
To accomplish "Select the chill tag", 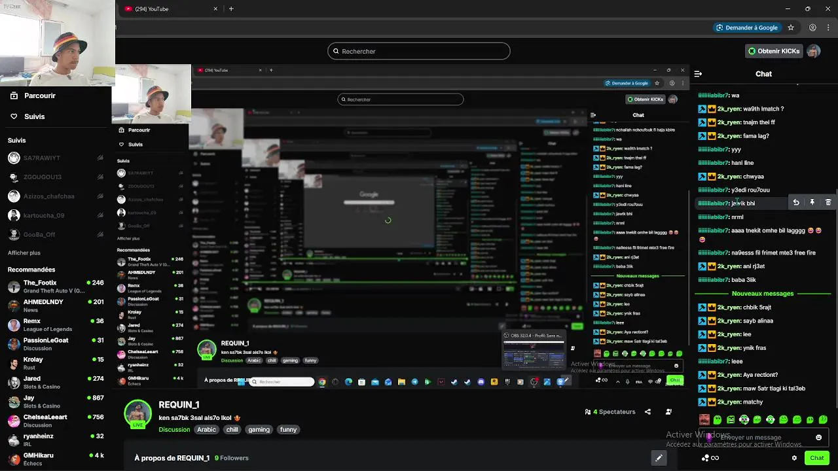I will (232, 430).
